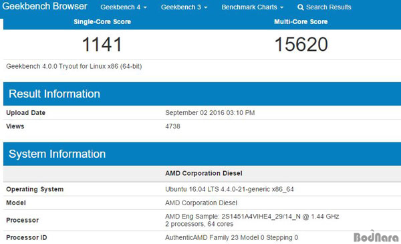Click the AMD Eng Sample processor text
Image resolution: width=401 pixels, height=244 pixels.
[x=252, y=217]
